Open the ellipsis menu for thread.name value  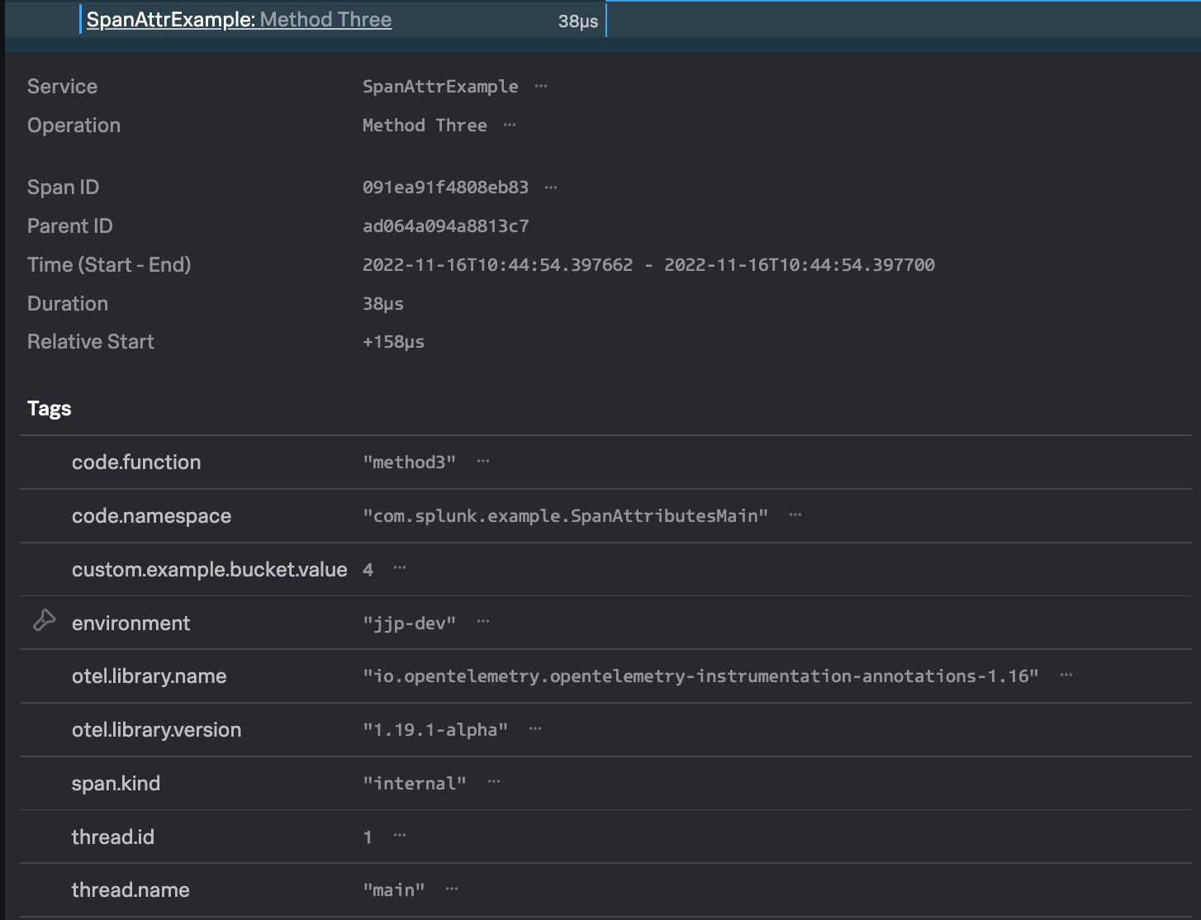[451, 889]
